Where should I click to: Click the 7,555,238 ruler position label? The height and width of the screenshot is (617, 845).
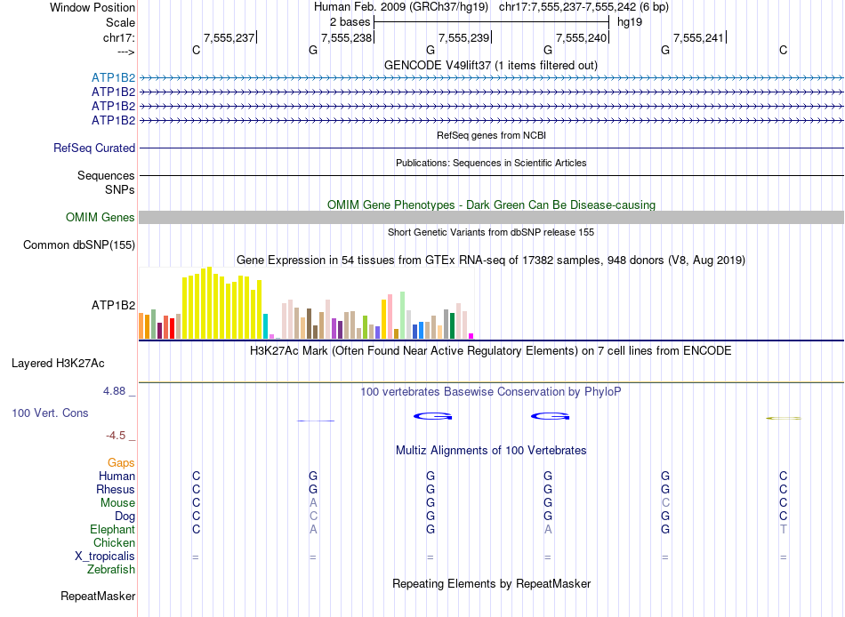[347, 37]
